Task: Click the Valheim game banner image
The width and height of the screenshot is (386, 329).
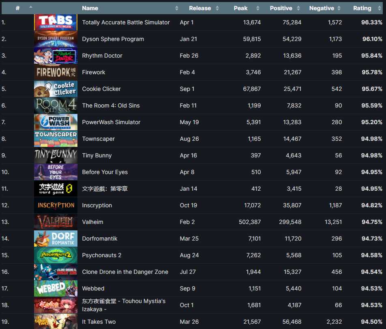Action: pyautogui.click(x=56, y=222)
